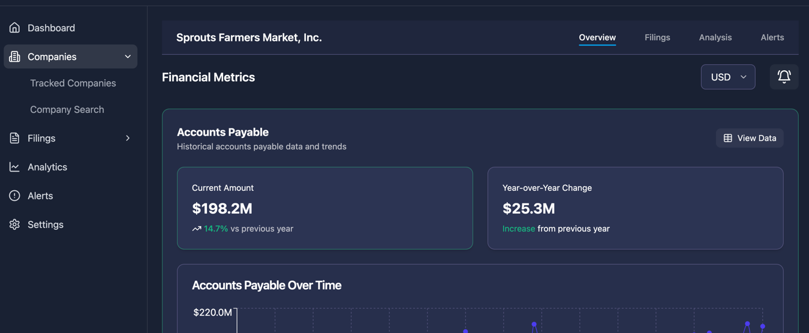Screen dimensions: 809x333
Task: Click the Year-over-Year Change card
Action: [636, 208]
